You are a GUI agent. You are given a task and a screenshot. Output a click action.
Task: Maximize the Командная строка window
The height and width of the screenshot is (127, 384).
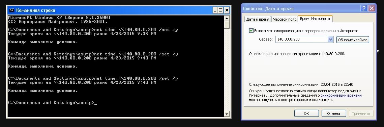[x=220, y=10]
